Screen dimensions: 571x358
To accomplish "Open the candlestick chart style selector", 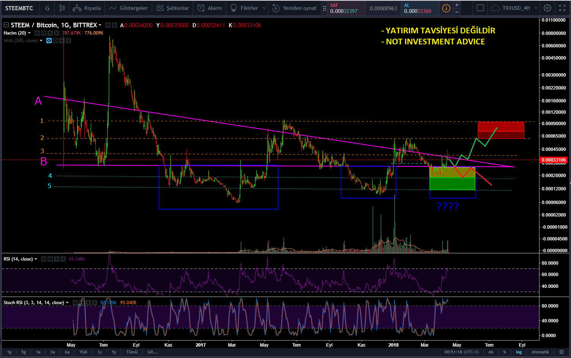I will [x=62, y=8].
